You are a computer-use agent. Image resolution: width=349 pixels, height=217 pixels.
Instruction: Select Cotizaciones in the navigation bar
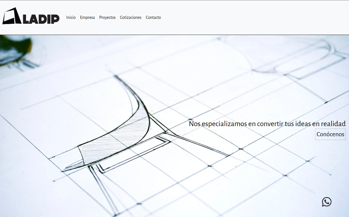pyautogui.click(x=131, y=17)
